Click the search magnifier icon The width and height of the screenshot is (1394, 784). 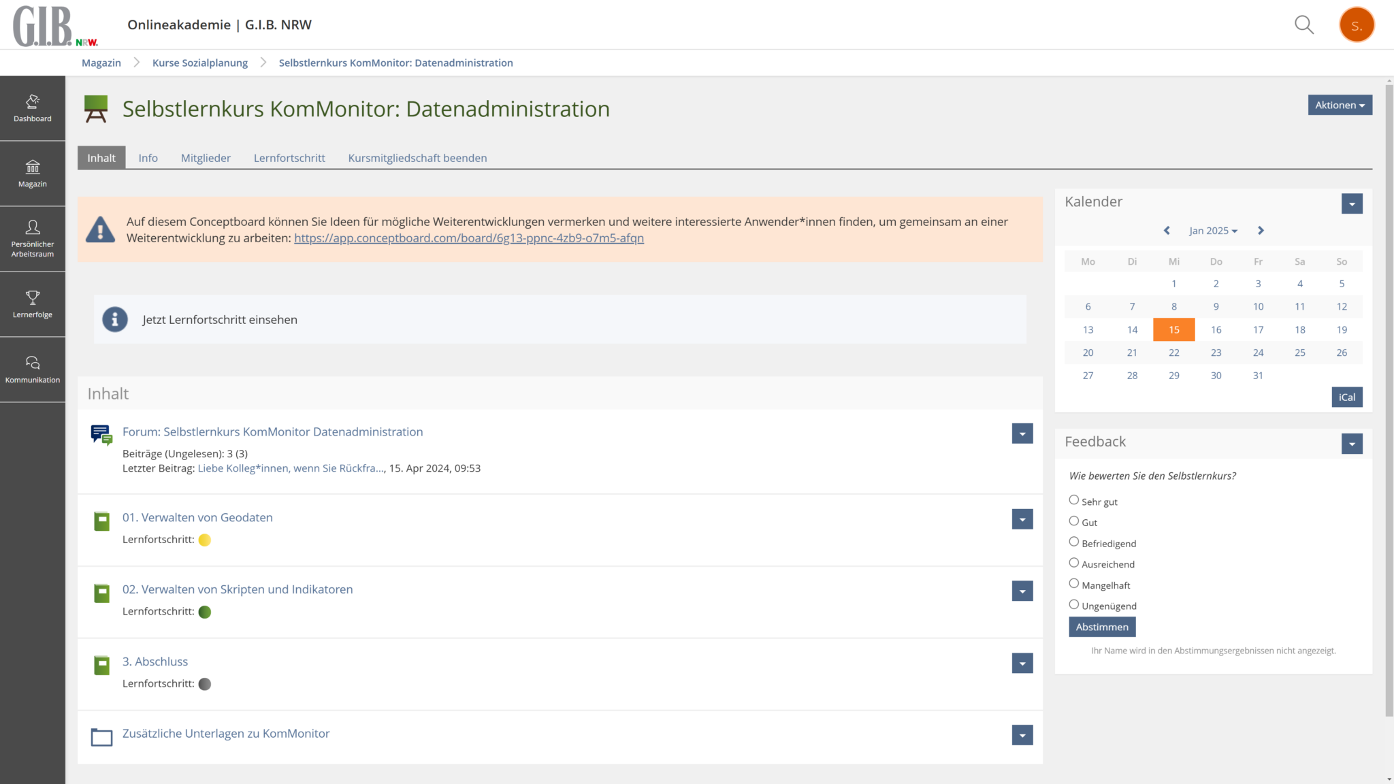point(1303,25)
